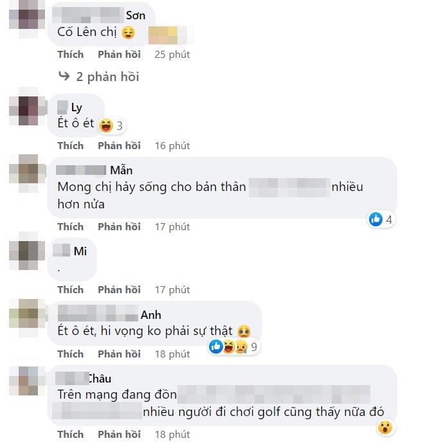Open the '16 phút' timestamp on Ly's comment
Screen dimensions: 434x443
[172, 145]
